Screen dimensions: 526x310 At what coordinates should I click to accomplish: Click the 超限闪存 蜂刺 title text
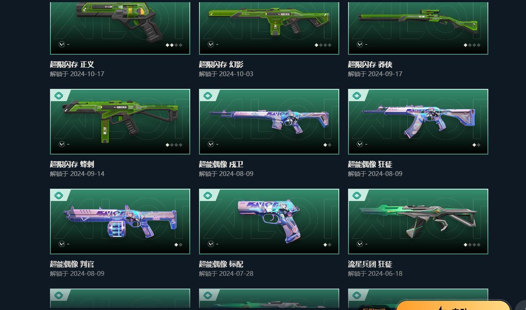[72, 165]
